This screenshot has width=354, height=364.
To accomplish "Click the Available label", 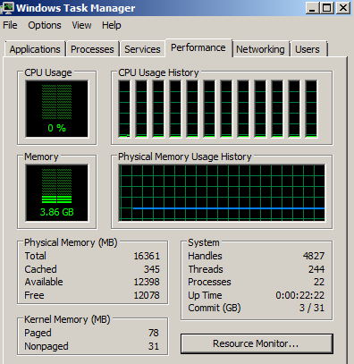I will (x=44, y=282).
